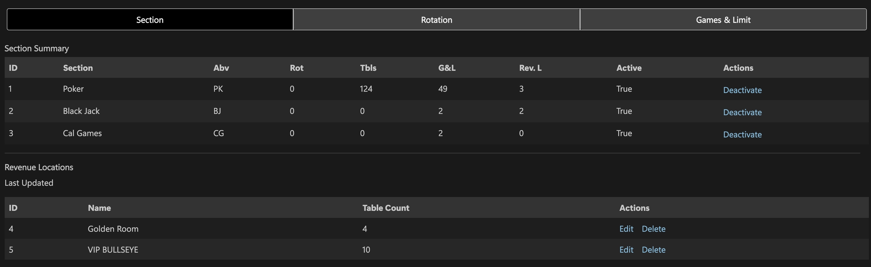Click the Golden Room name cell
Screen dimensions: 871x267
(113, 229)
